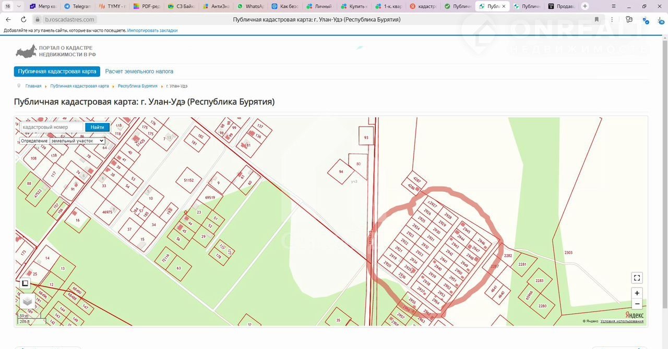Zoom in the map with plus button

click(x=636, y=293)
